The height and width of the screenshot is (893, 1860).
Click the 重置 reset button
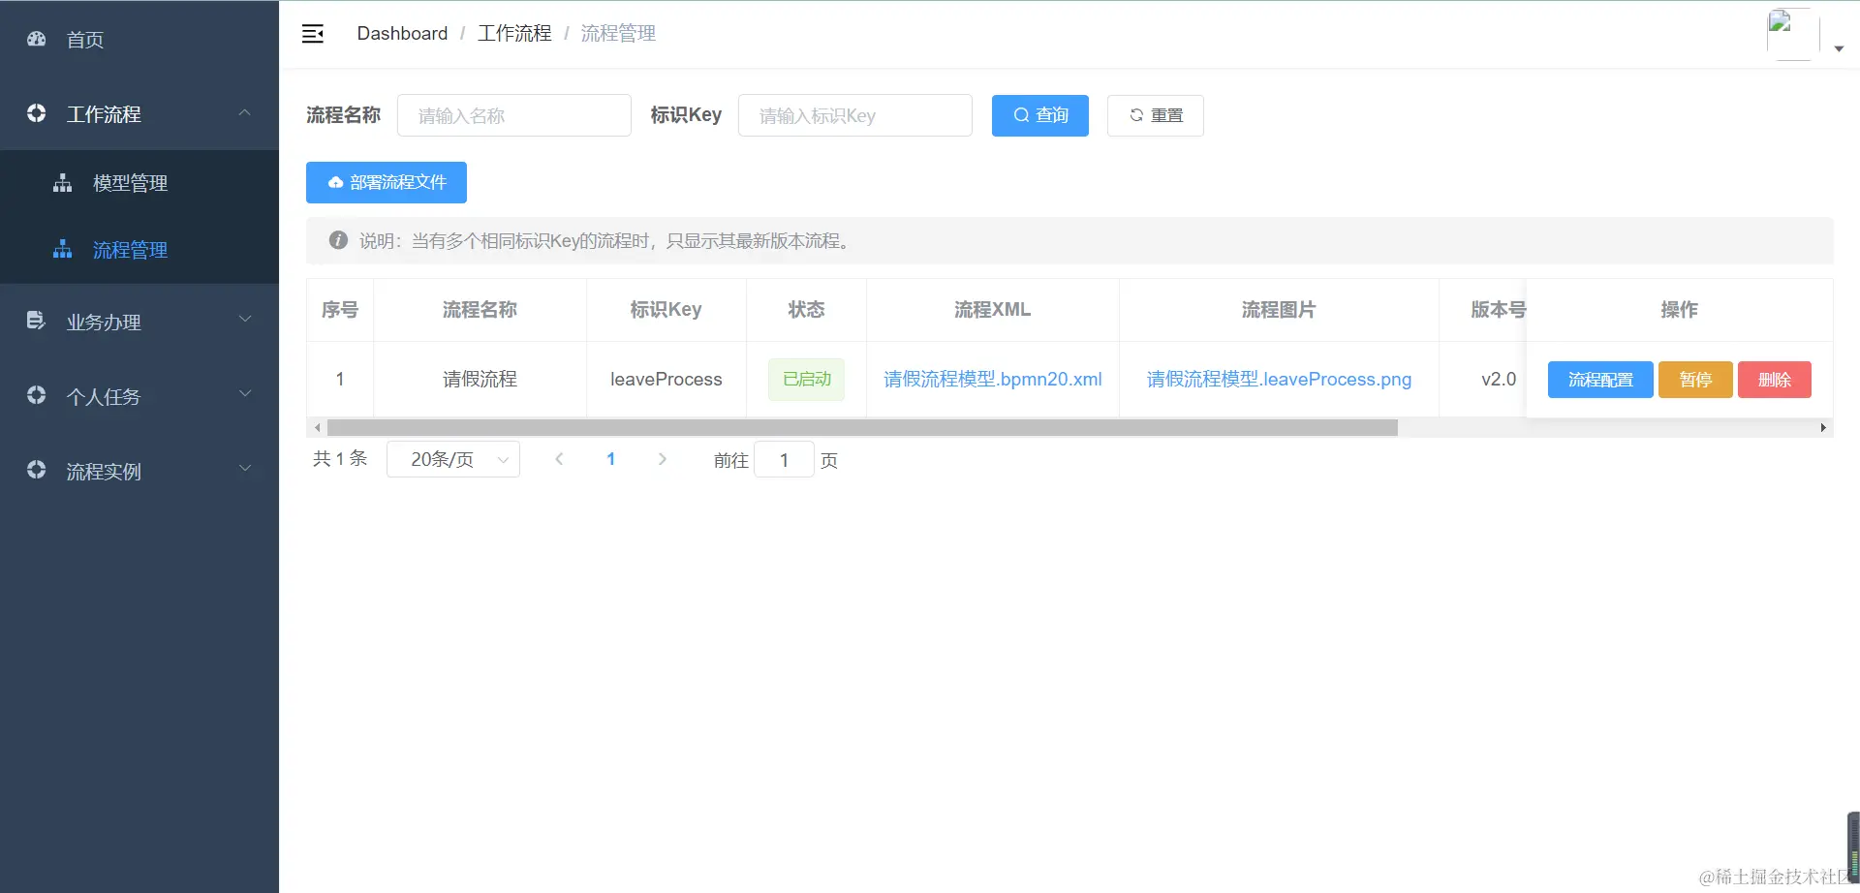coord(1156,115)
